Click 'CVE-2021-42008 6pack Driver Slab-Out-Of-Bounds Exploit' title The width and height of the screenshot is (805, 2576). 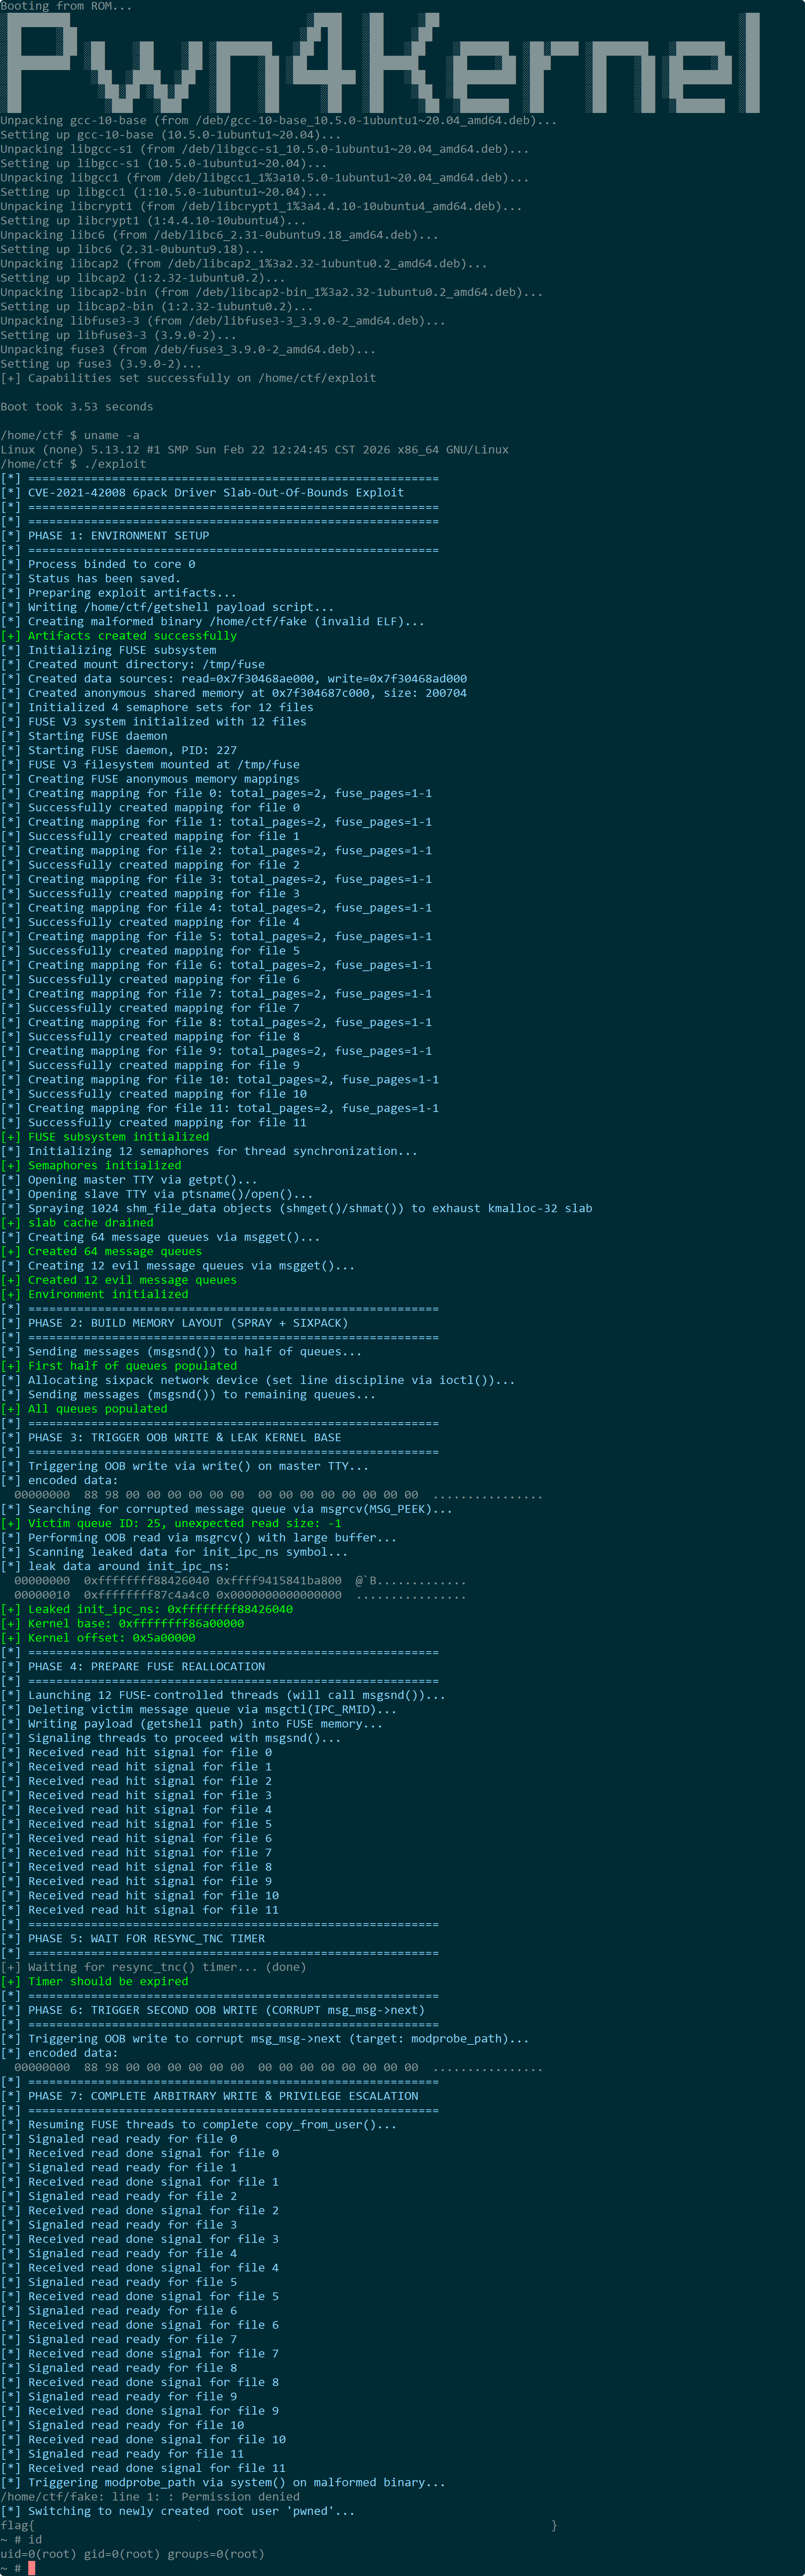pyautogui.click(x=202, y=493)
